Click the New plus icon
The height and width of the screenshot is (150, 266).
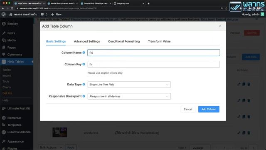click(x=53, y=15)
